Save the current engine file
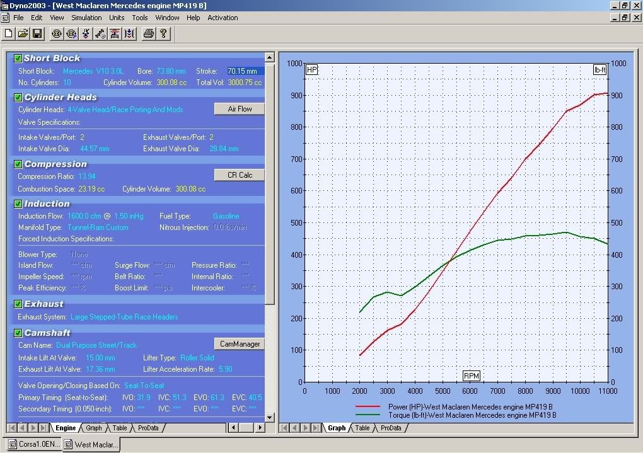The image size is (643, 453). click(x=38, y=33)
